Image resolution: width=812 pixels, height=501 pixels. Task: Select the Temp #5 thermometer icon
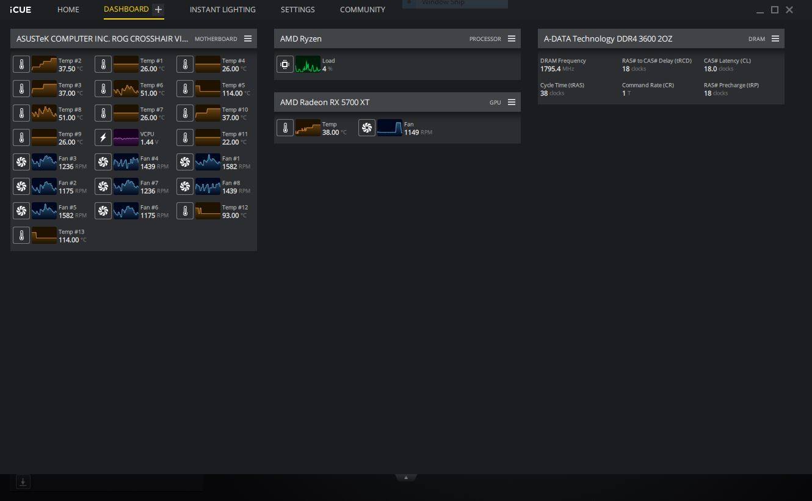[x=185, y=89]
